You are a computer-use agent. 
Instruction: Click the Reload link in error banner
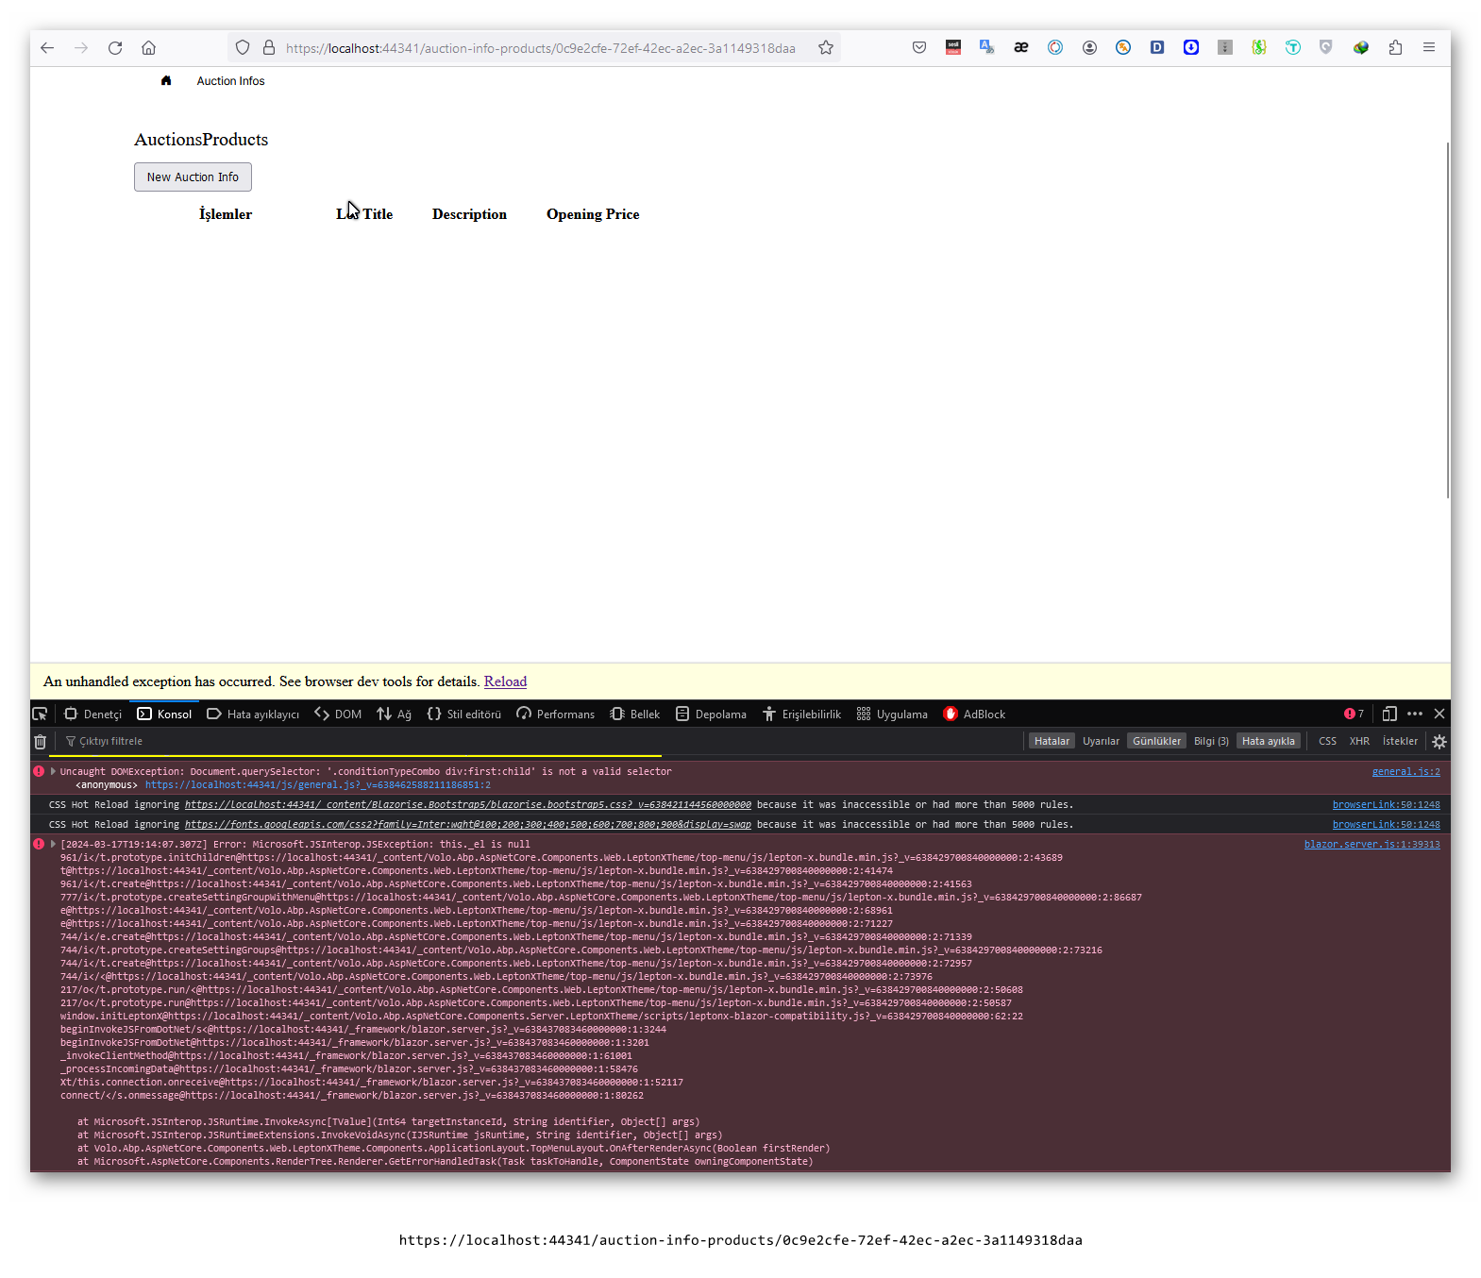[505, 681]
